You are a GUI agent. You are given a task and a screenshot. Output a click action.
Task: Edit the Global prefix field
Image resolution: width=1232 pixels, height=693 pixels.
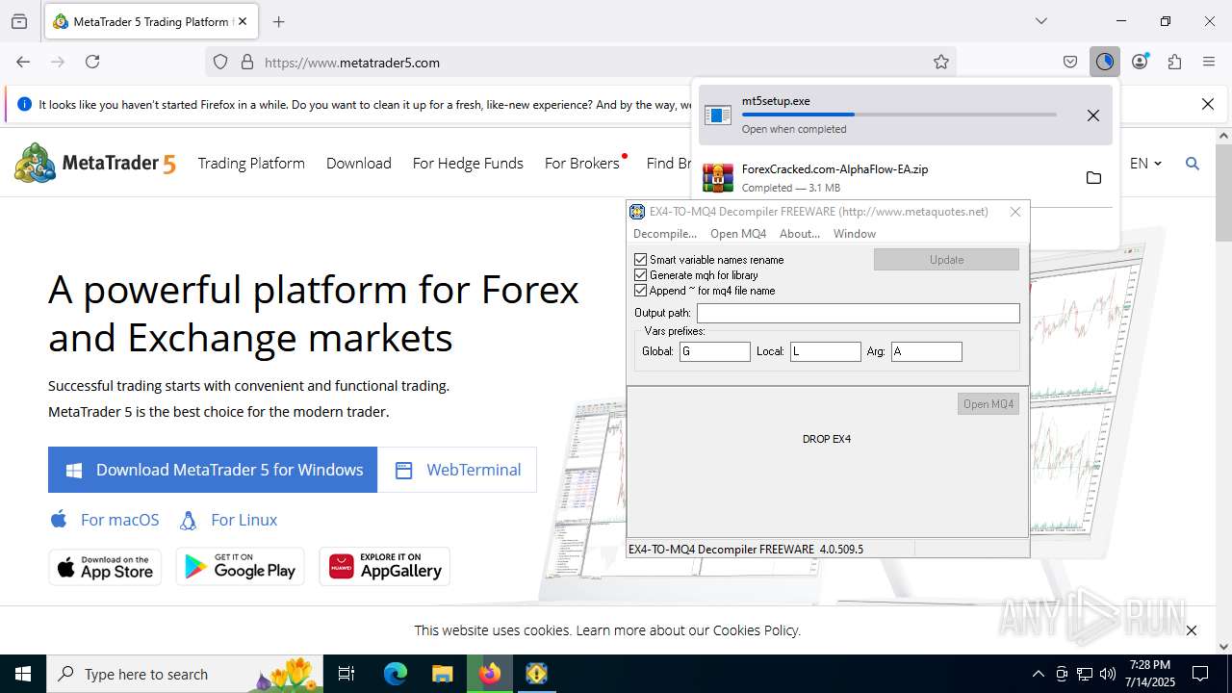tap(714, 351)
